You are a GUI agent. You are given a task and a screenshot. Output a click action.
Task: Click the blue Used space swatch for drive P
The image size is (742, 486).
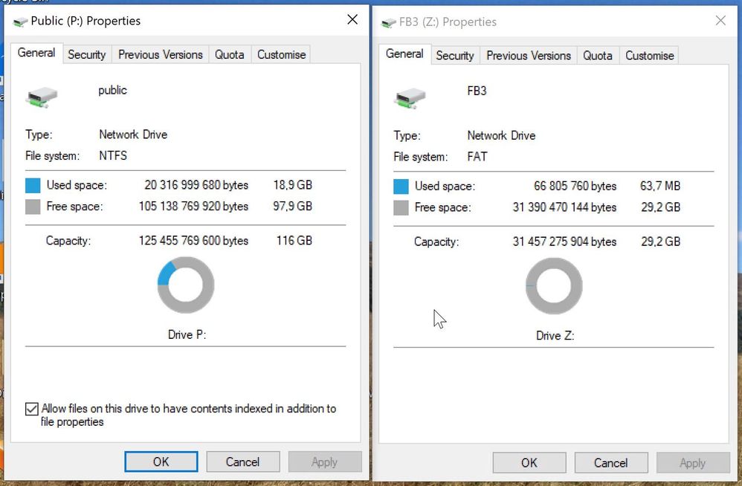coord(33,185)
